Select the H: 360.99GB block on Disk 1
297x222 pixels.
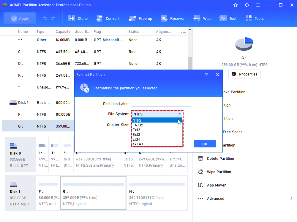click(x=157, y=193)
